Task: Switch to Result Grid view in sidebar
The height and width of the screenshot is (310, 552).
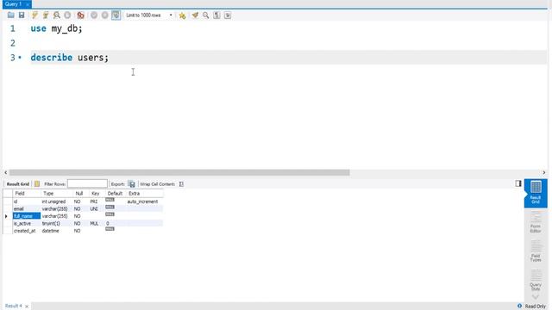Action: pos(536,193)
